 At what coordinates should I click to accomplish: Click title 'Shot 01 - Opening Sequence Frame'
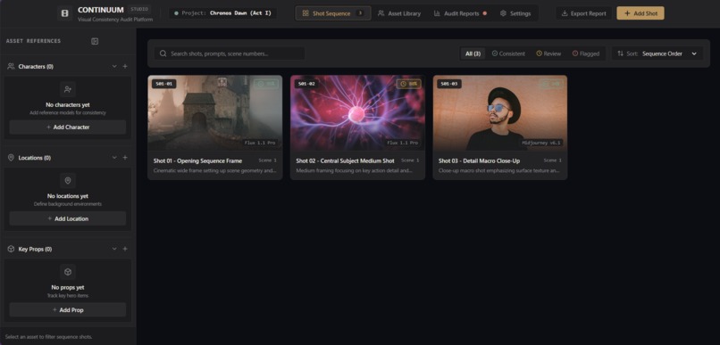pos(197,160)
